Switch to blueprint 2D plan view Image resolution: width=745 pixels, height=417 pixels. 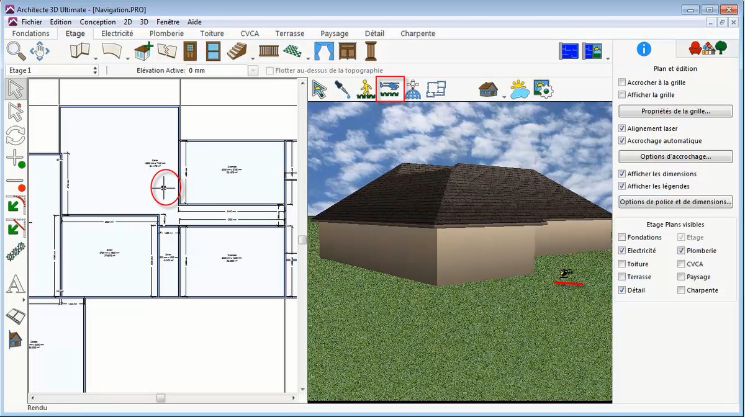coord(569,51)
